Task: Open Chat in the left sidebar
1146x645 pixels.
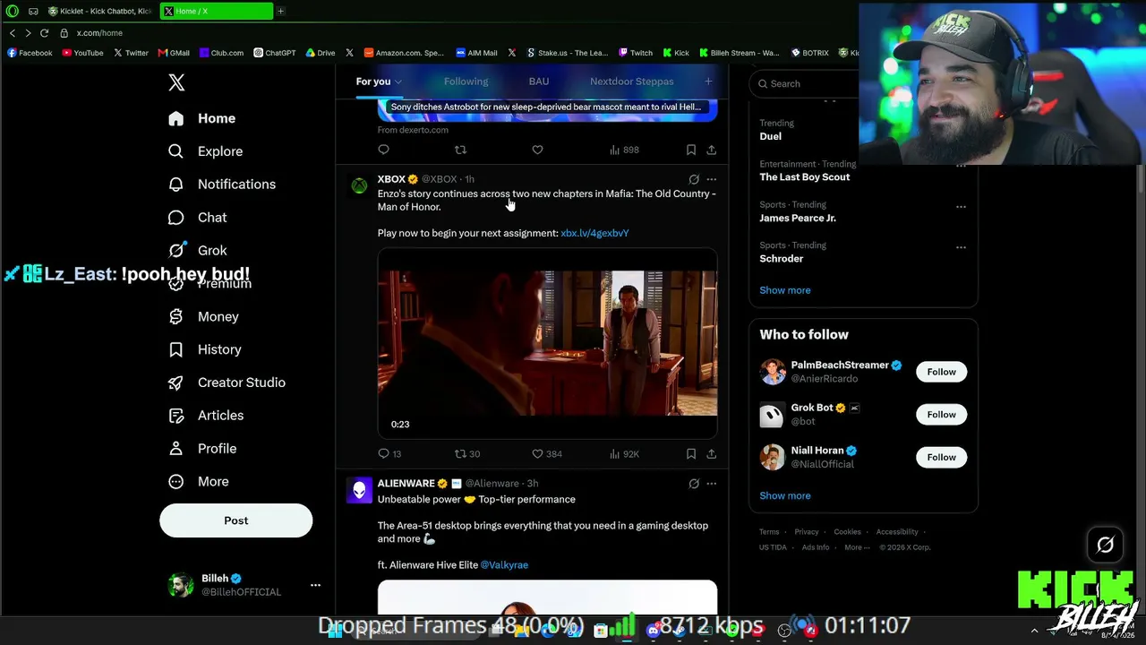Action: coord(198,218)
